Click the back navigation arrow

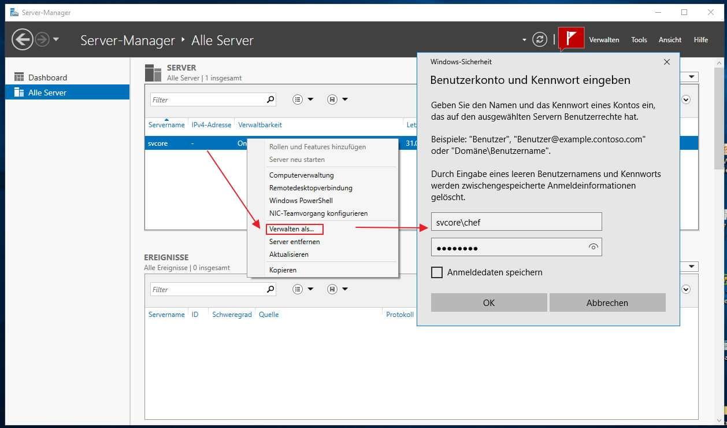23,39
